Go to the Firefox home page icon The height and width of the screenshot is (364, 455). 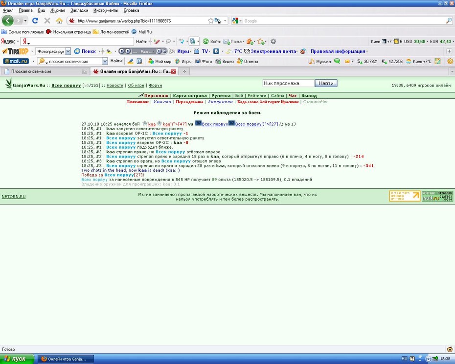click(59, 21)
